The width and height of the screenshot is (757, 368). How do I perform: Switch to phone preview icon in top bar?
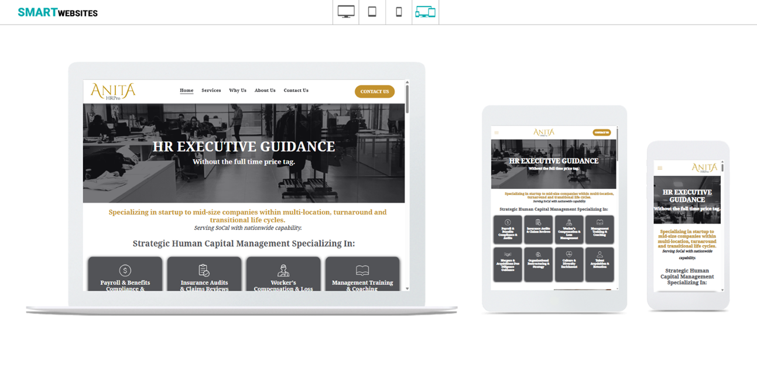click(x=399, y=12)
